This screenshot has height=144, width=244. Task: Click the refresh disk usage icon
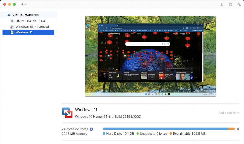pyautogui.click(x=238, y=129)
